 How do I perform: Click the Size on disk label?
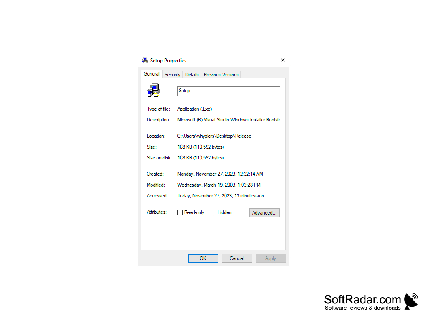pos(160,158)
